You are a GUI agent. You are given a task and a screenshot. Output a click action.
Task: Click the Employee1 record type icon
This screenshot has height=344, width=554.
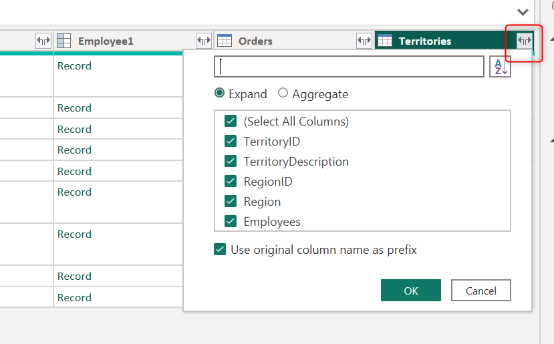[64, 41]
